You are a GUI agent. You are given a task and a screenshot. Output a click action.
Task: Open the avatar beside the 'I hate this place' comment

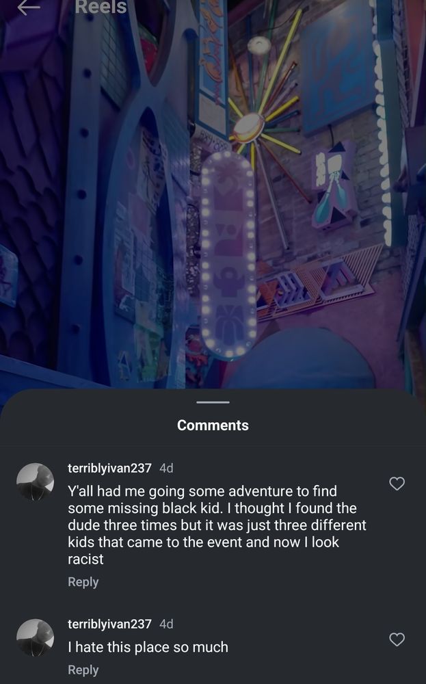(x=35, y=637)
